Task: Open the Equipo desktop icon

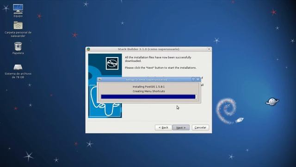Action: click(18, 11)
